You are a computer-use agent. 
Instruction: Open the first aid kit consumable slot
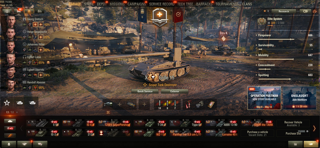[x=210, y=104]
